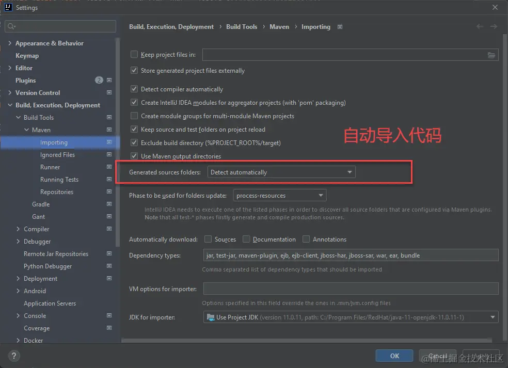The width and height of the screenshot is (508, 368).
Task: Click Build Tools in the breadcrumb
Action: [x=242, y=27]
